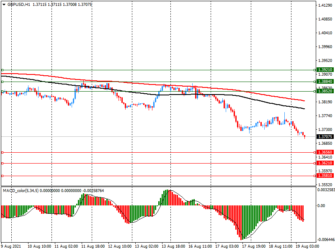The width and height of the screenshot is (335, 251).
Task: Click the 19 Aug 03:00 time axis label
Action: click(307, 246)
